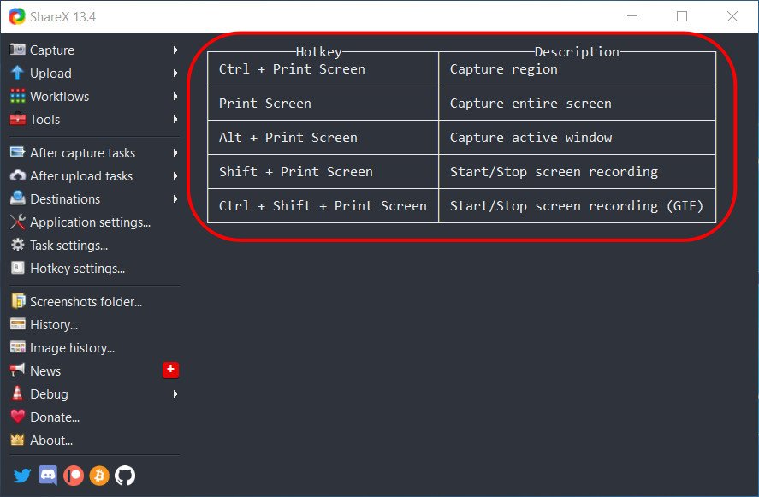Expand the Destinations submenu arrow

tap(175, 199)
